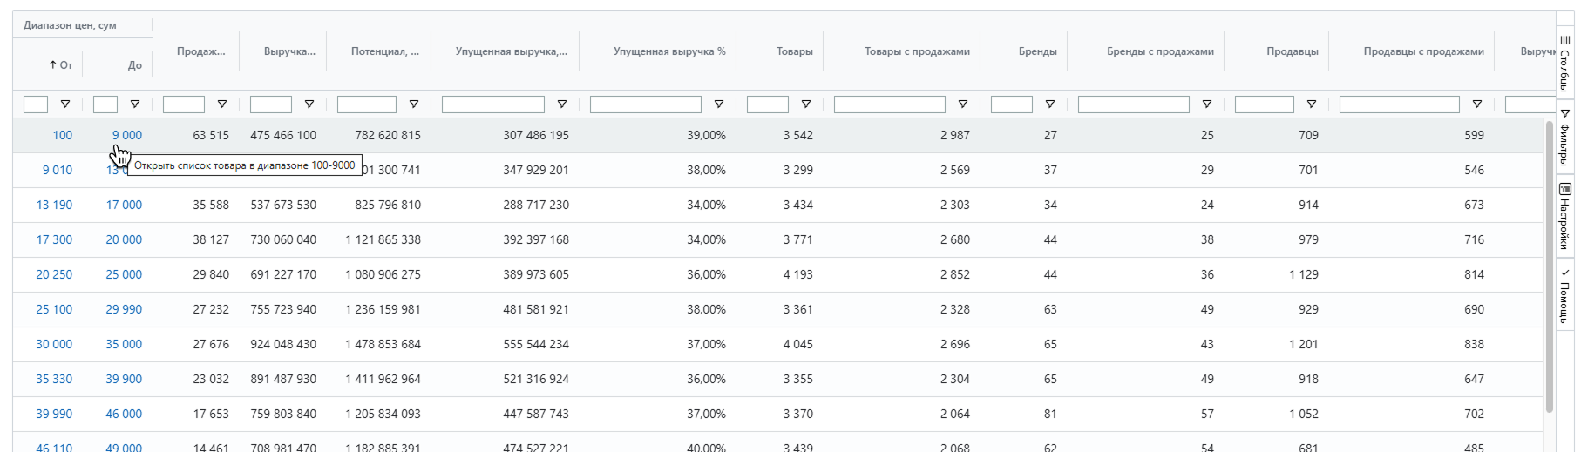This screenshot has height=452, width=1581.
Task: Open price range link 29 990
Action: 124,309
